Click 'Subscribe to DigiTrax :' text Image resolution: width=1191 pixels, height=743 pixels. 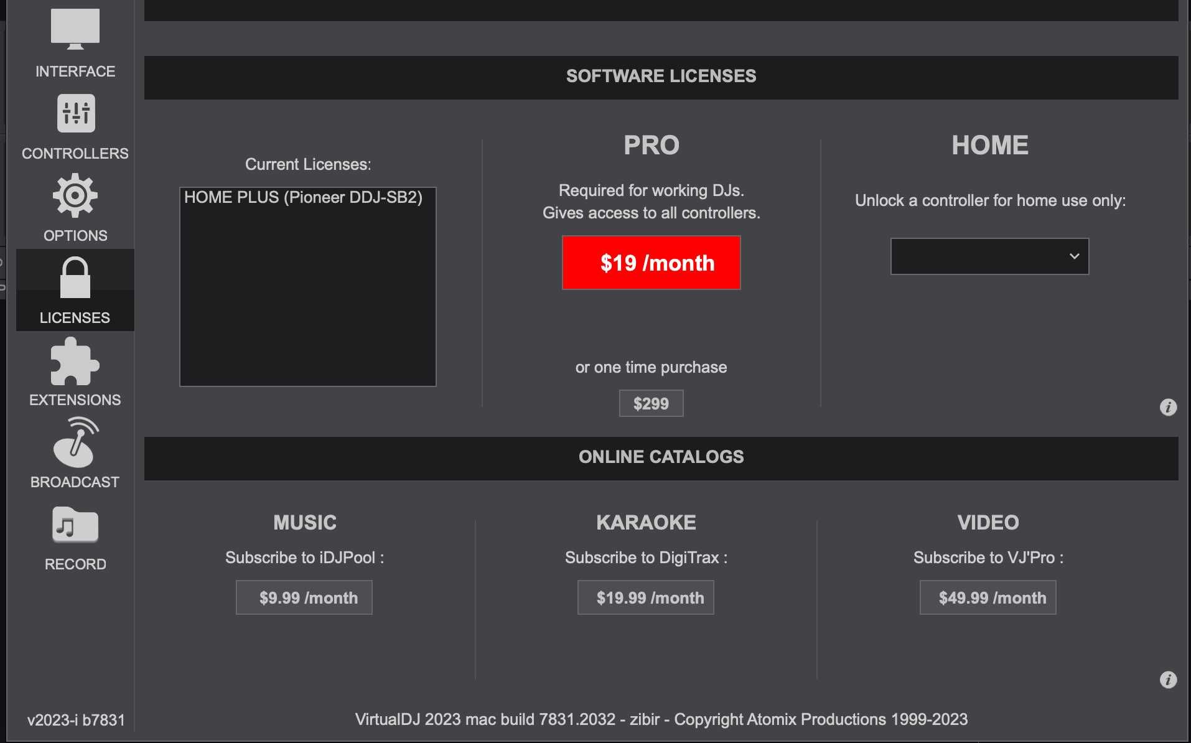click(x=646, y=558)
